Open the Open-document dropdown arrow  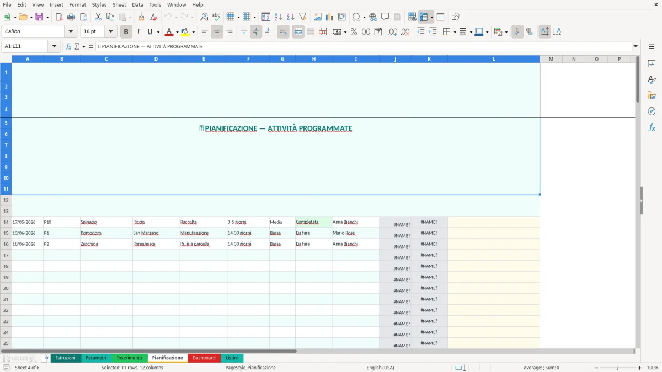(x=30, y=17)
